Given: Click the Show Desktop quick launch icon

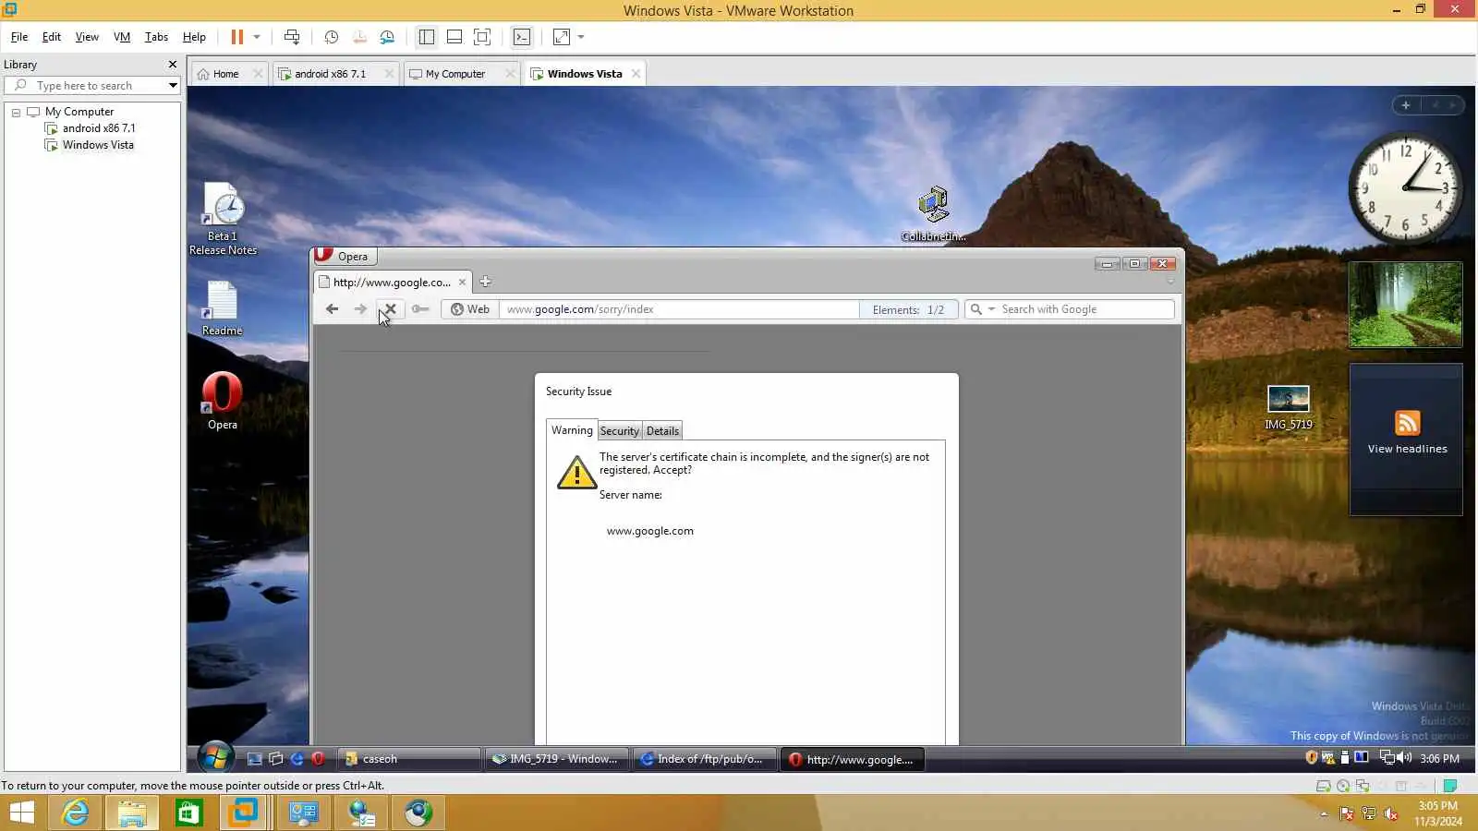Looking at the screenshot, I should tap(255, 759).
